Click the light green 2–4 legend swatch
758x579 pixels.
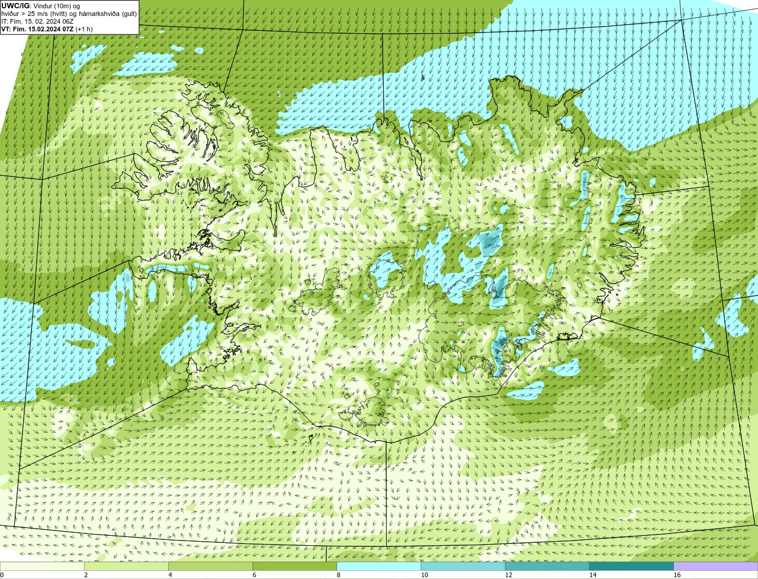(x=127, y=567)
